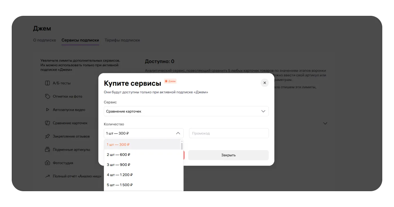
Task: Focus the Промокод input field
Action: click(x=229, y=133)
